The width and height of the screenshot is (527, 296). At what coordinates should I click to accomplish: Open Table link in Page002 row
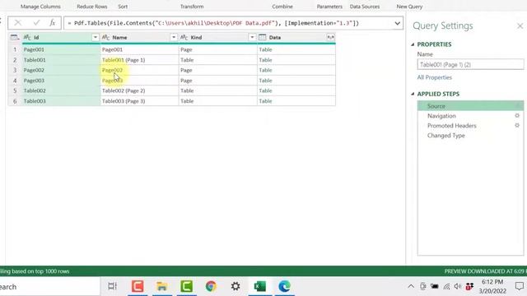pyautogui.click(x=265, y=70)
